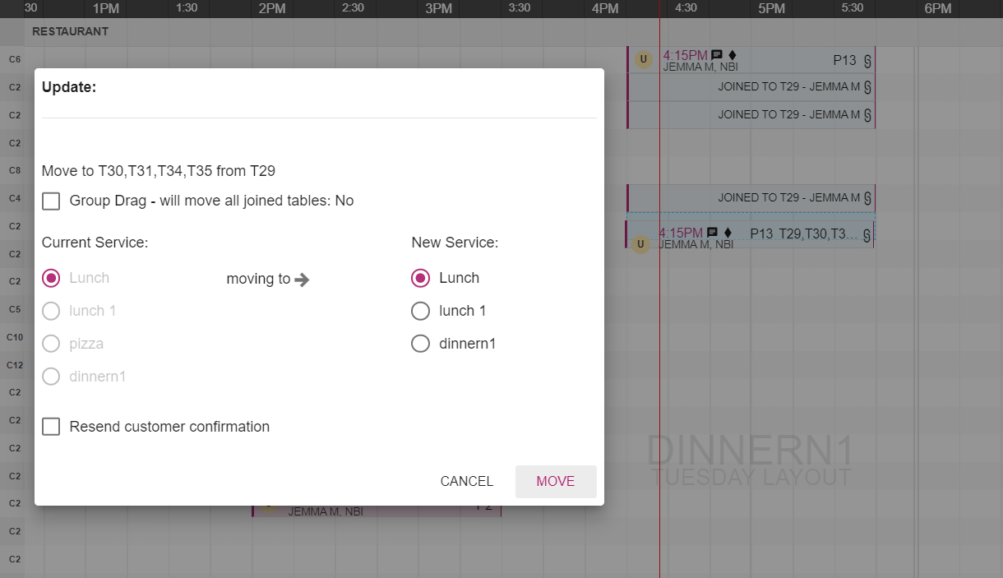Tick Resend customer confirmation
The width and height of the screenshot is (1003, 578).
51,427
